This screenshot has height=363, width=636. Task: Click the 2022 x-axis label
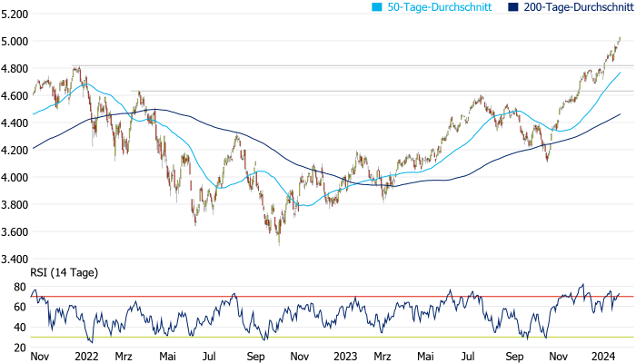click(x=86, y=357)
